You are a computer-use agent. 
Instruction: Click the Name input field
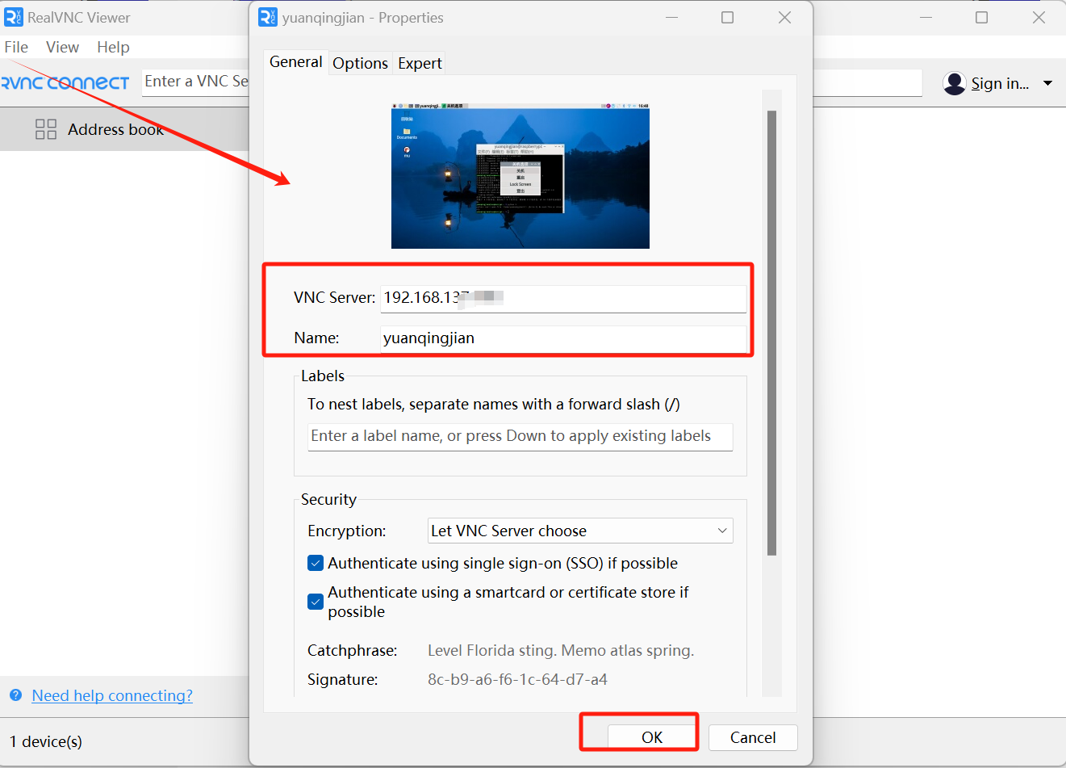pos(563,338)
